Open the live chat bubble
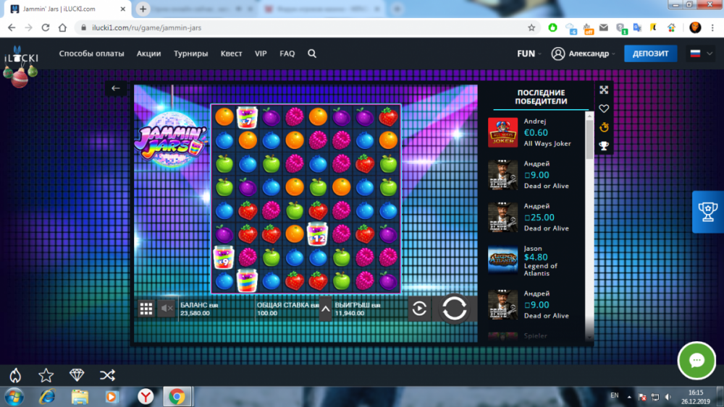 [x=696, y=360]
